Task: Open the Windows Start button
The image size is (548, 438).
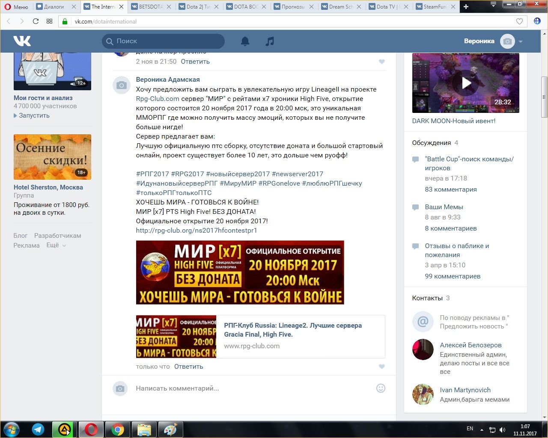Action: tap(12, 429)
